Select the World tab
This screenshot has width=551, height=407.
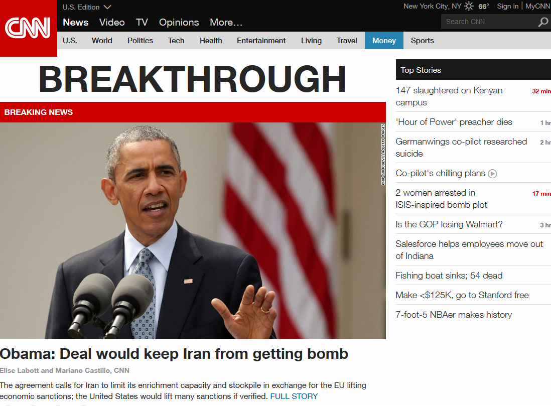point(102,41)
